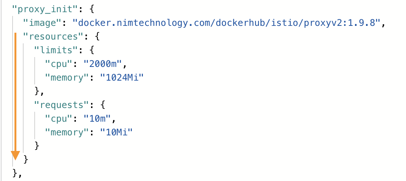
Task: Click the orange vertical arrow line
Action: [16, 92]
